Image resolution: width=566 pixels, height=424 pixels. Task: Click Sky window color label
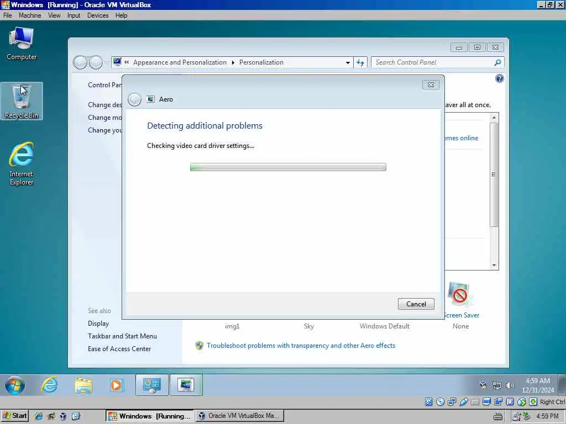[308, 326]
